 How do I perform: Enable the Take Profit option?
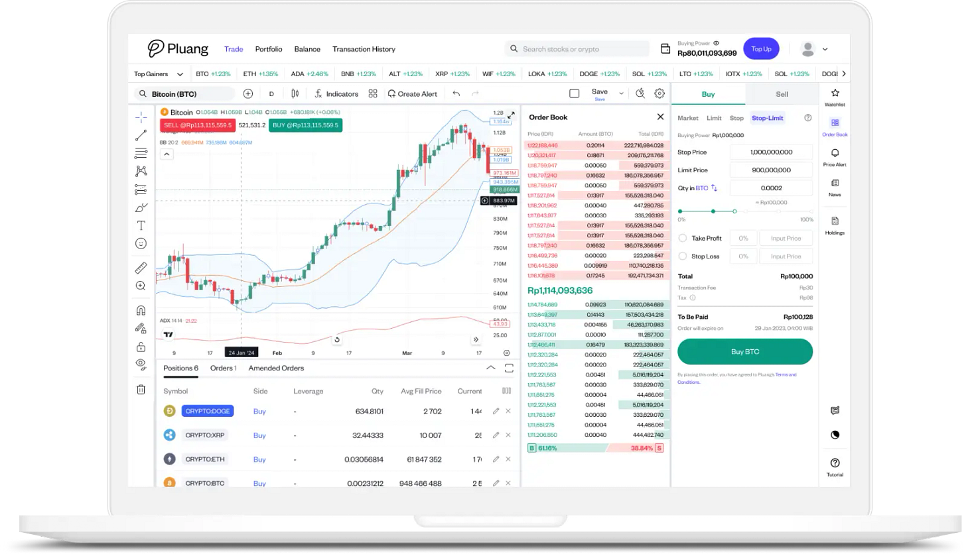click(x=683, y=238)
